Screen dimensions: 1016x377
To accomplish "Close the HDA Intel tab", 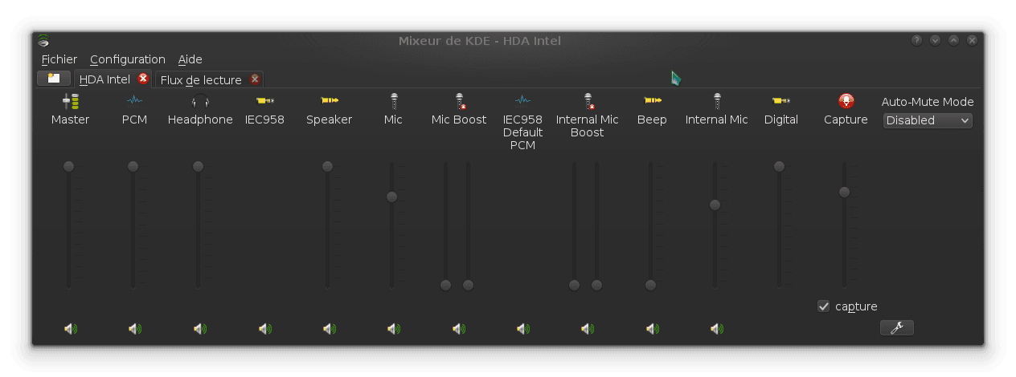I will point(143,79).
